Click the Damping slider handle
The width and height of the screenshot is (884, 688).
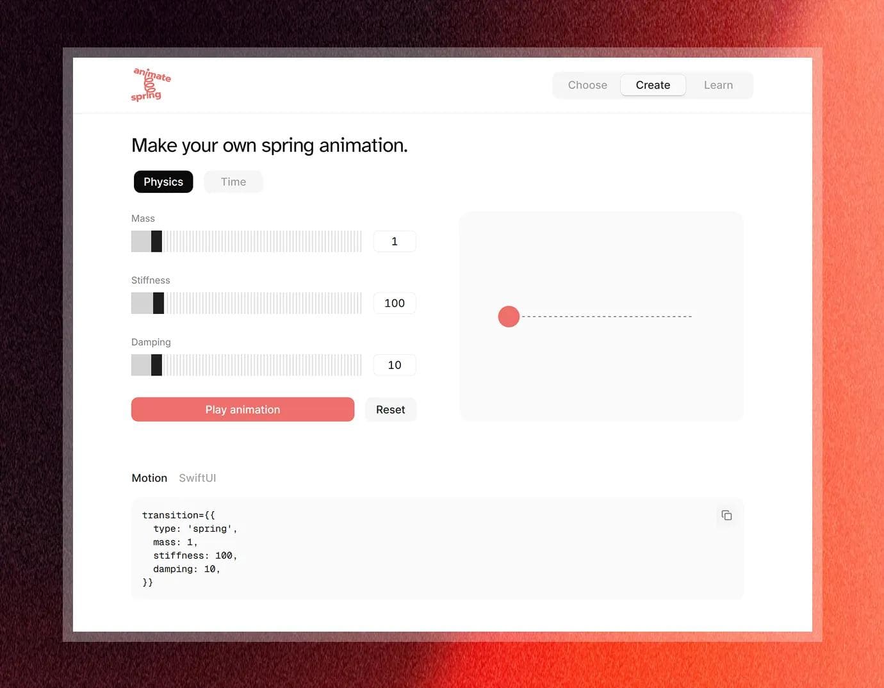click(x=156, y=365)
